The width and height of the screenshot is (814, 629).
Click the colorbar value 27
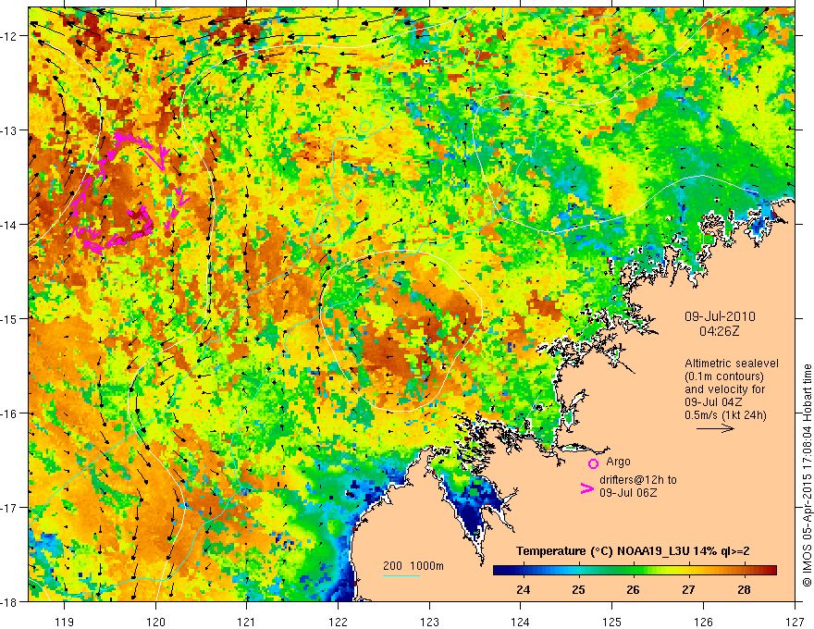click(688, 589)
